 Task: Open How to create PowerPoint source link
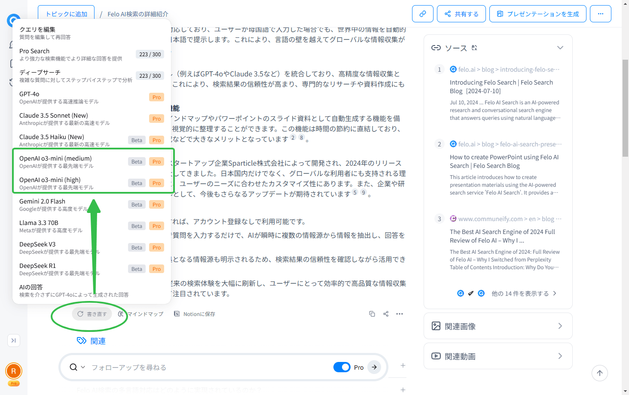point(504,161)
